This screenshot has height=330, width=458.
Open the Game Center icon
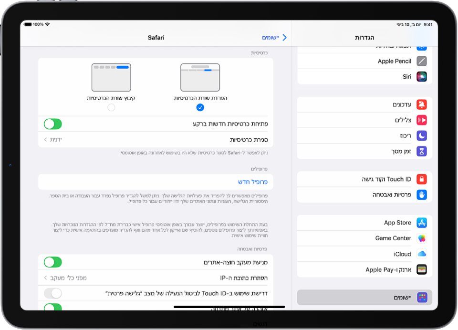[421, 238]
